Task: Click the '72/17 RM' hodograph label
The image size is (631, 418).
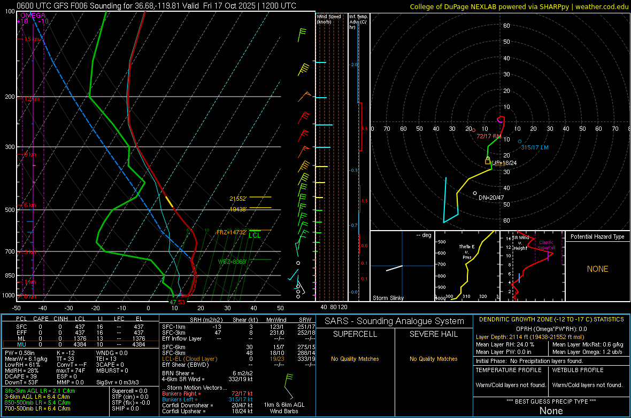Action: click(x=489, y=136)
